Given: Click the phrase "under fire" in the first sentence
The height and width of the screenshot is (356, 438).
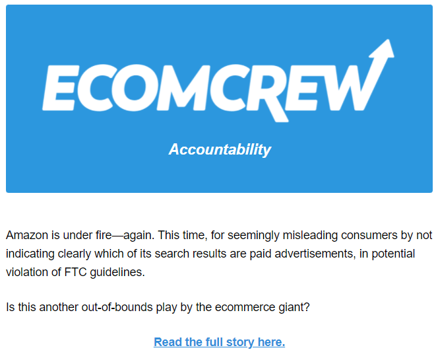Looking at the screenshot, I should tap(88, 235).
